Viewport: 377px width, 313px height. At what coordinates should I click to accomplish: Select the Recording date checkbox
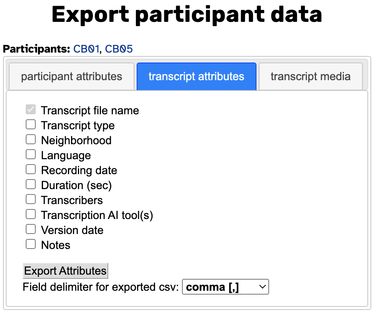pyautogui.click(x=31, y=170)
